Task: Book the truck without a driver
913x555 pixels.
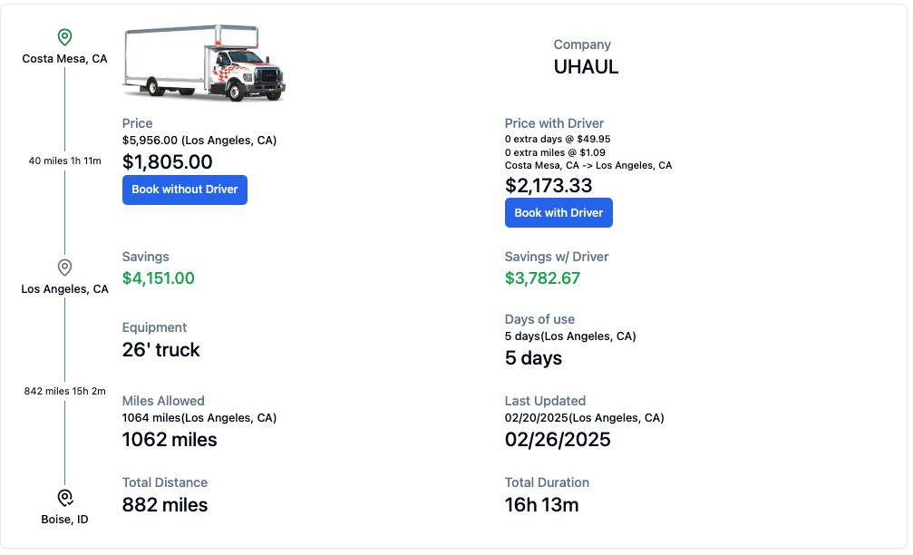Action: (x=185, y=190)
